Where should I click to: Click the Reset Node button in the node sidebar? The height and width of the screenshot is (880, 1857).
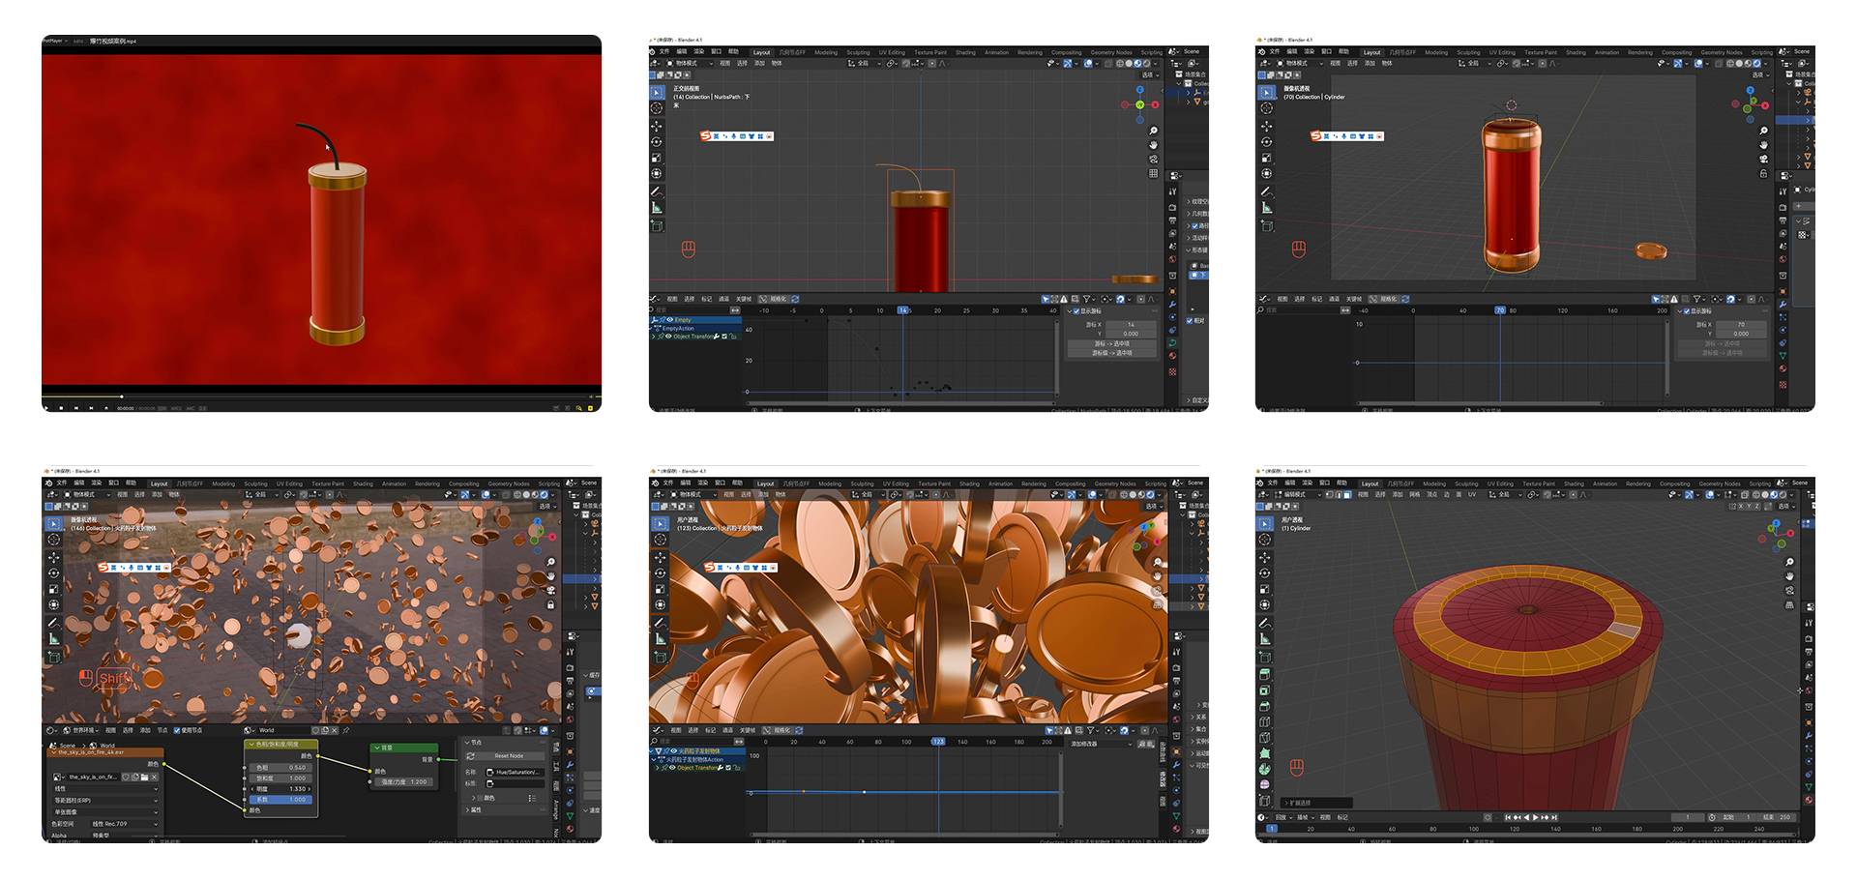[508, 756]
